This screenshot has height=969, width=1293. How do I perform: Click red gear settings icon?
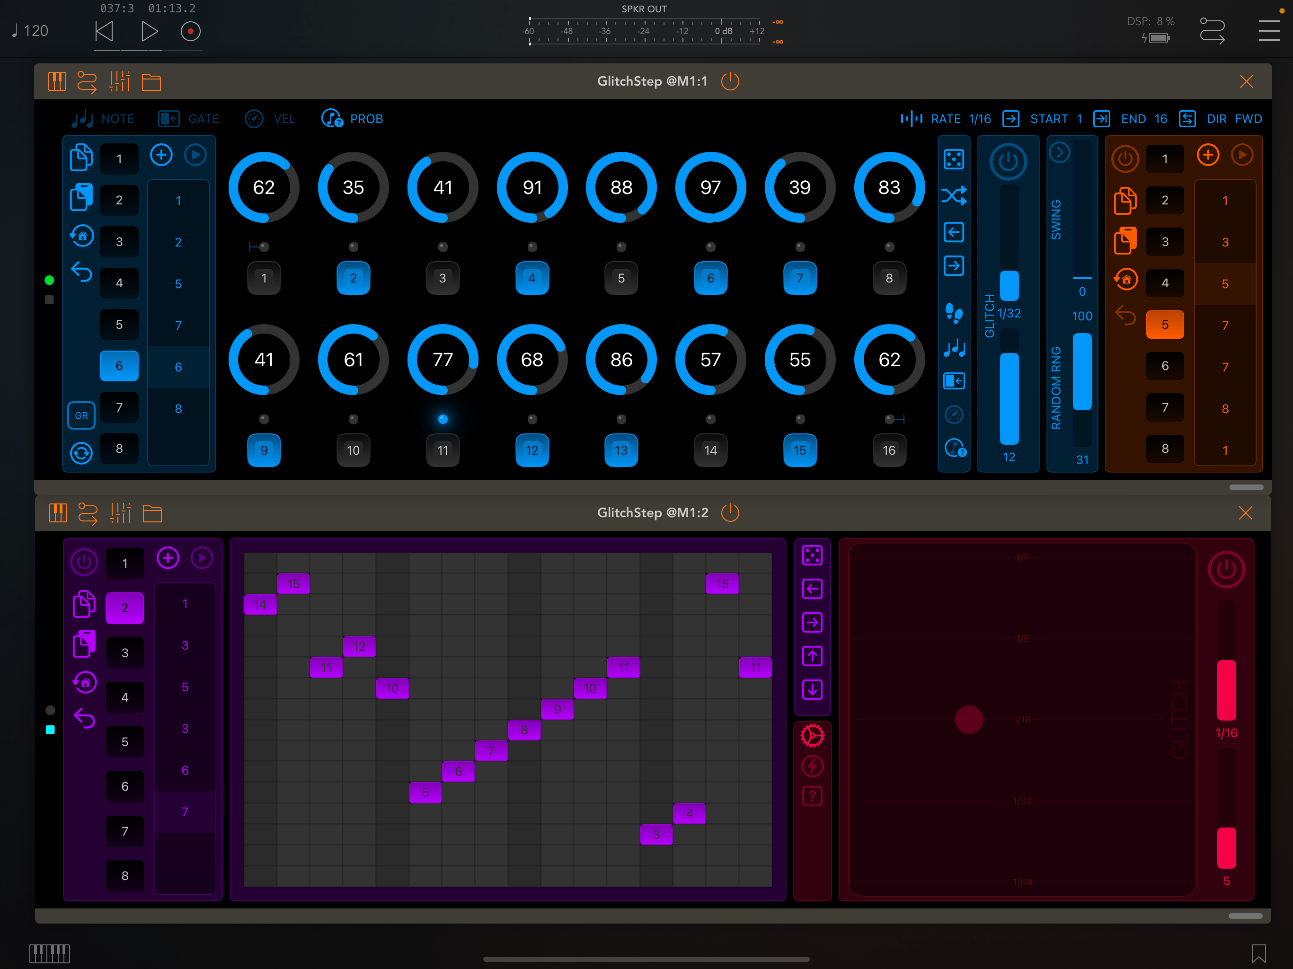(813, 736)
